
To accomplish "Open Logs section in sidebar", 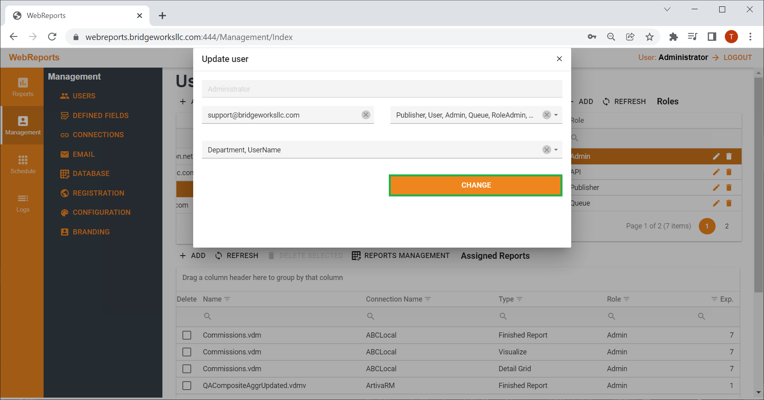I will [x=23, y=203].
